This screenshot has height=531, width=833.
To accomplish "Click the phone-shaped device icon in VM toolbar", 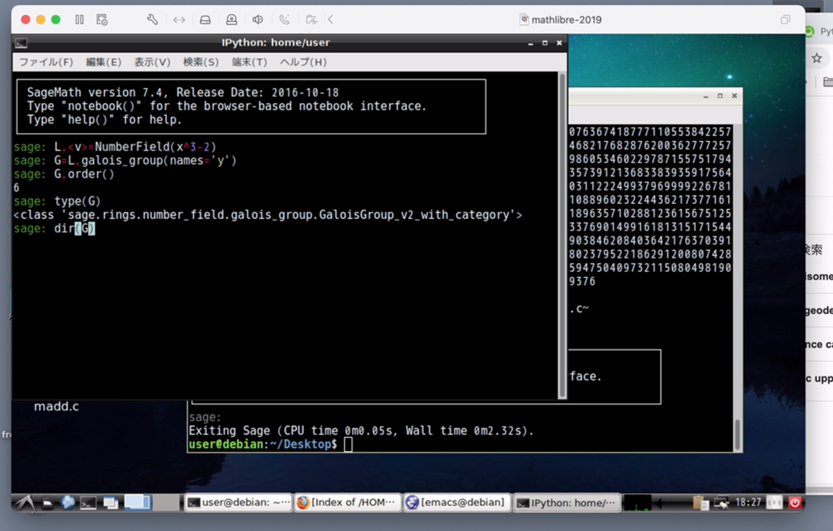I will 284,20.
